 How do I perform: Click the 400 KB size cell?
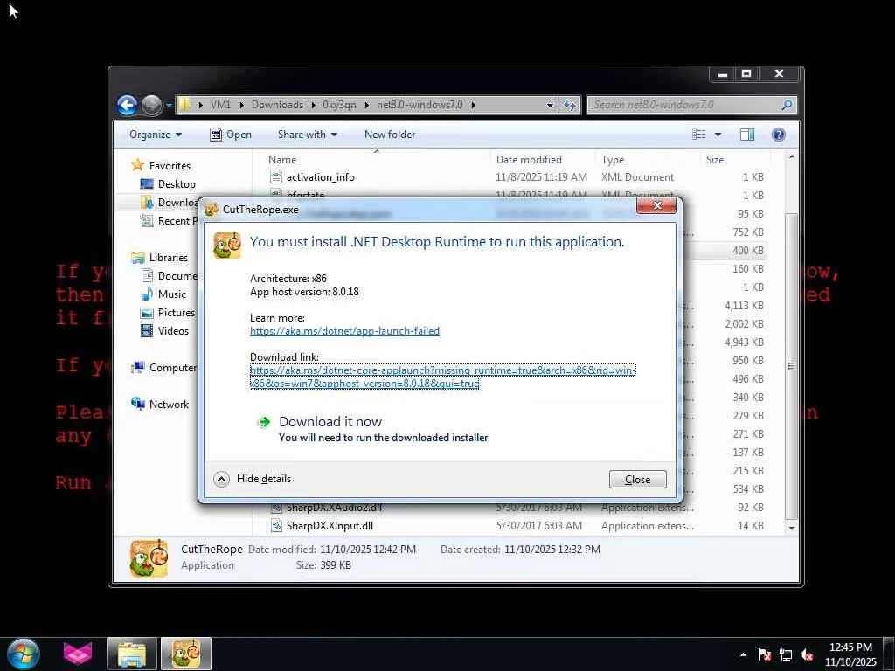pos(748,251)
